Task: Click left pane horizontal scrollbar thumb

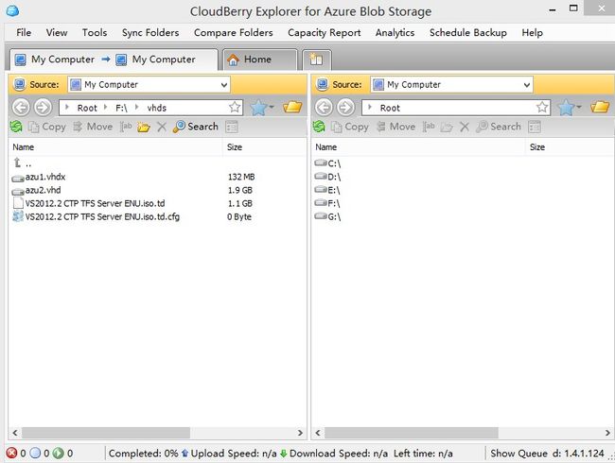Action: [x=106, y=433]
